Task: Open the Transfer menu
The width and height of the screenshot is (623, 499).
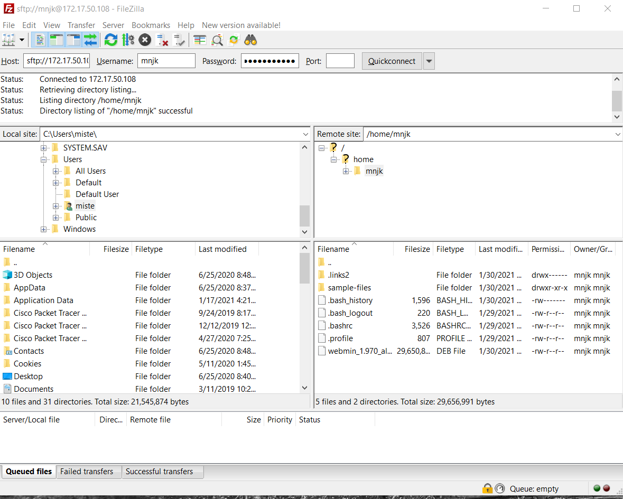Action: click(x=81, y=25)
